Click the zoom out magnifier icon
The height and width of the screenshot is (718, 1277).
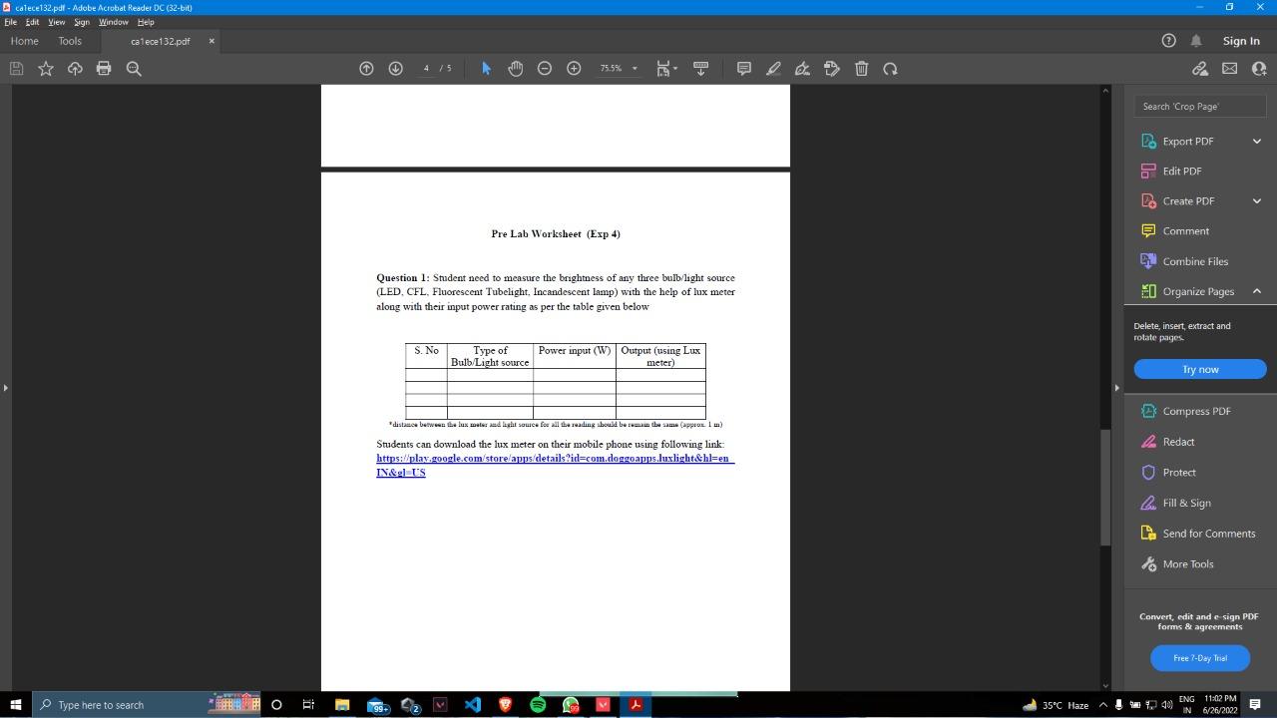[545, 68]
